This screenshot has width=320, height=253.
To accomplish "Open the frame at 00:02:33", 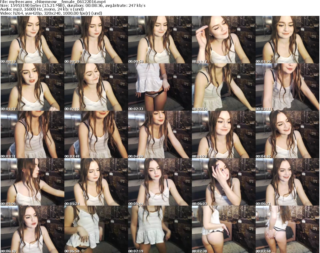I will [160, 87].
